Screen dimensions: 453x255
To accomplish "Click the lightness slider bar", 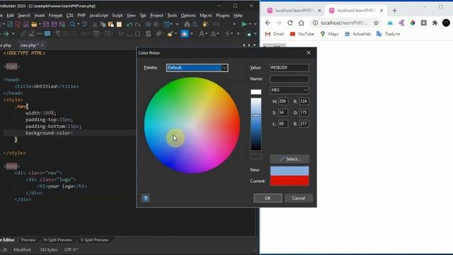I will 256,124.
